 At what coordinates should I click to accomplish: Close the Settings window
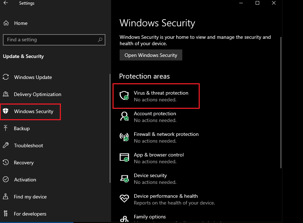pos(274,3)
